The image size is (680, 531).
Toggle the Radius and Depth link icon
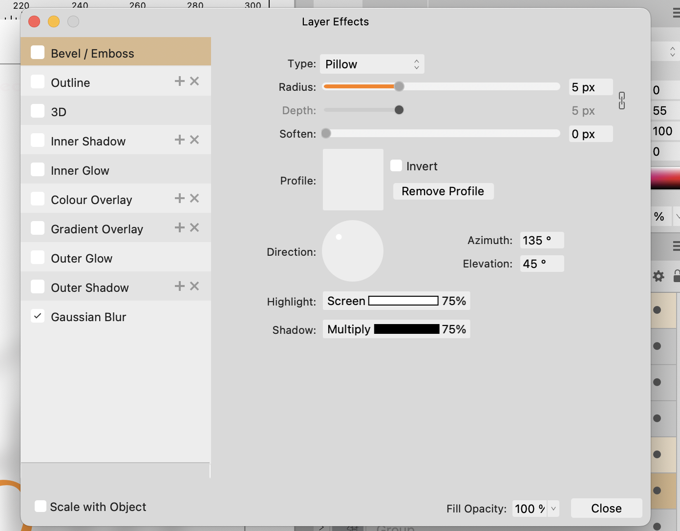tap(621, 101)
